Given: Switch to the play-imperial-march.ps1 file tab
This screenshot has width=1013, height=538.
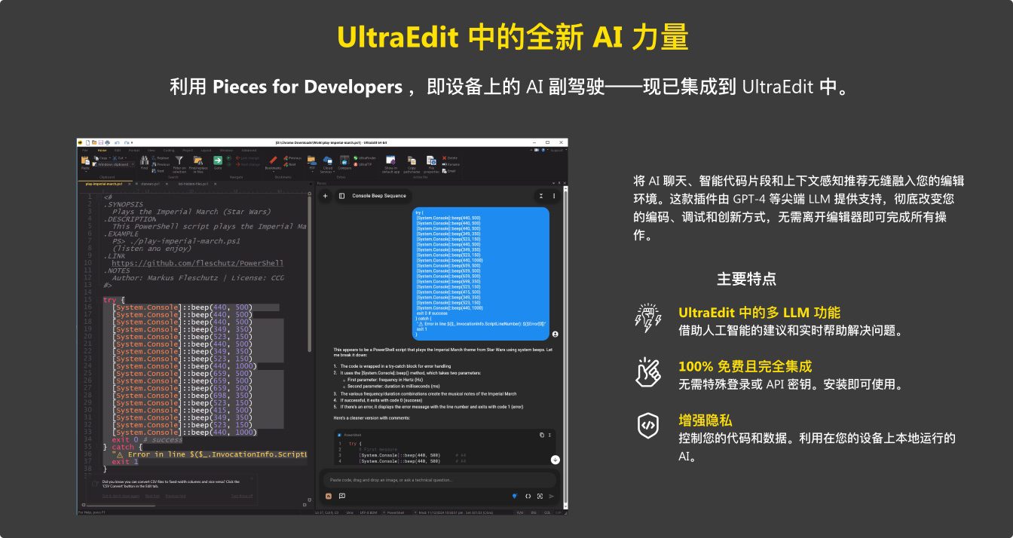Looking at the screenshot, I should [104, 184].
